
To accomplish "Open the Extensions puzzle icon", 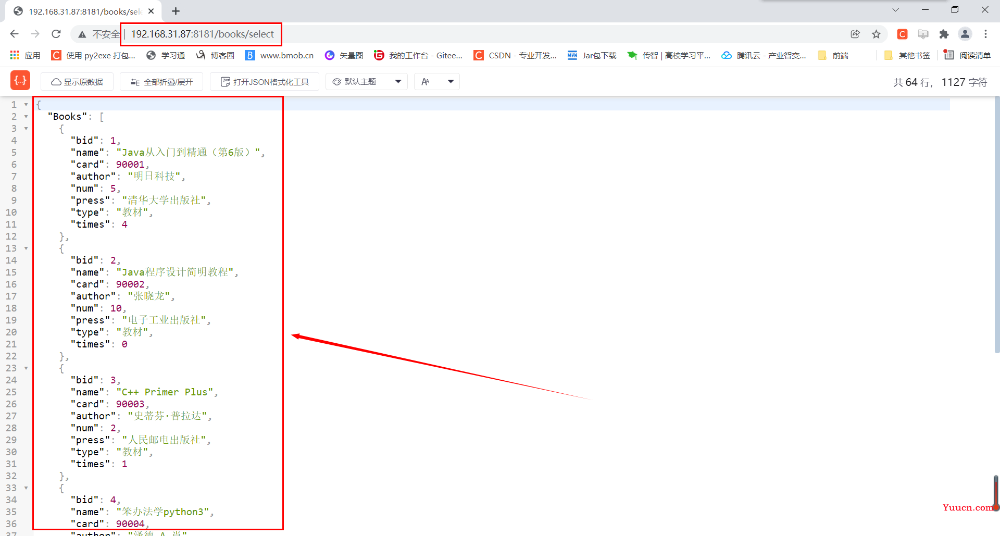I will tap(944, 34).
